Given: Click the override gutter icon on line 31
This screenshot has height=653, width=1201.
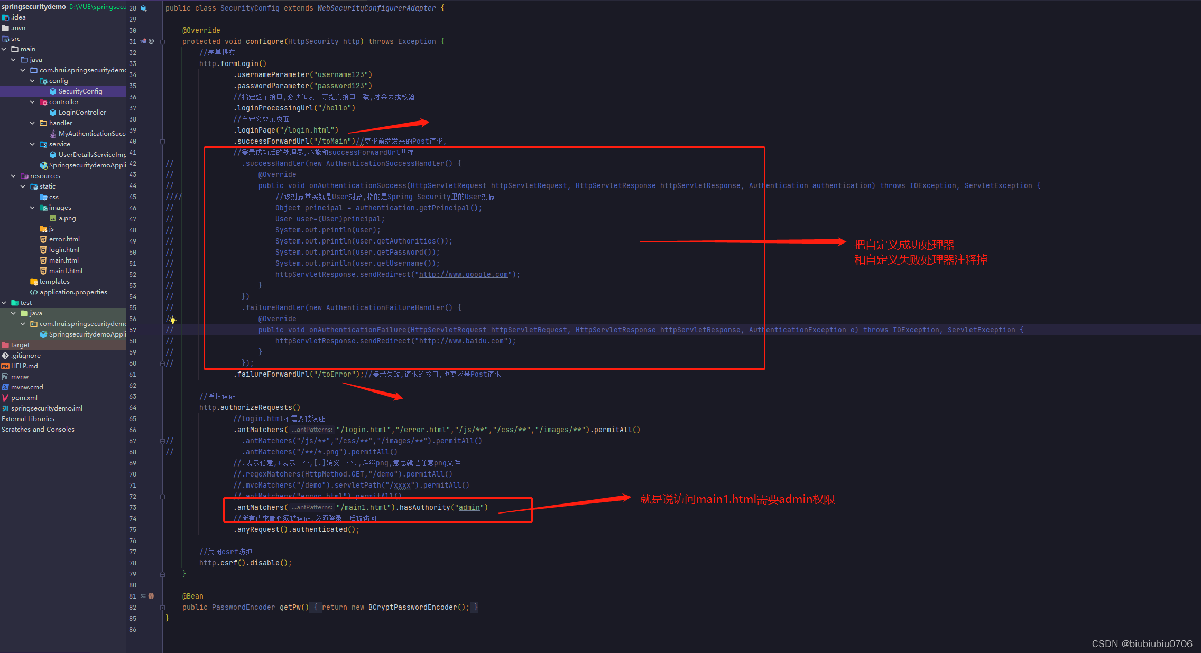Looking at the screenshot, I should coord(144,41).
